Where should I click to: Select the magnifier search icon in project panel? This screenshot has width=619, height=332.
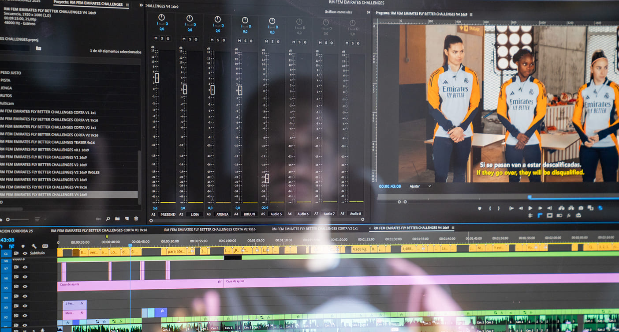tap(108, 218)
